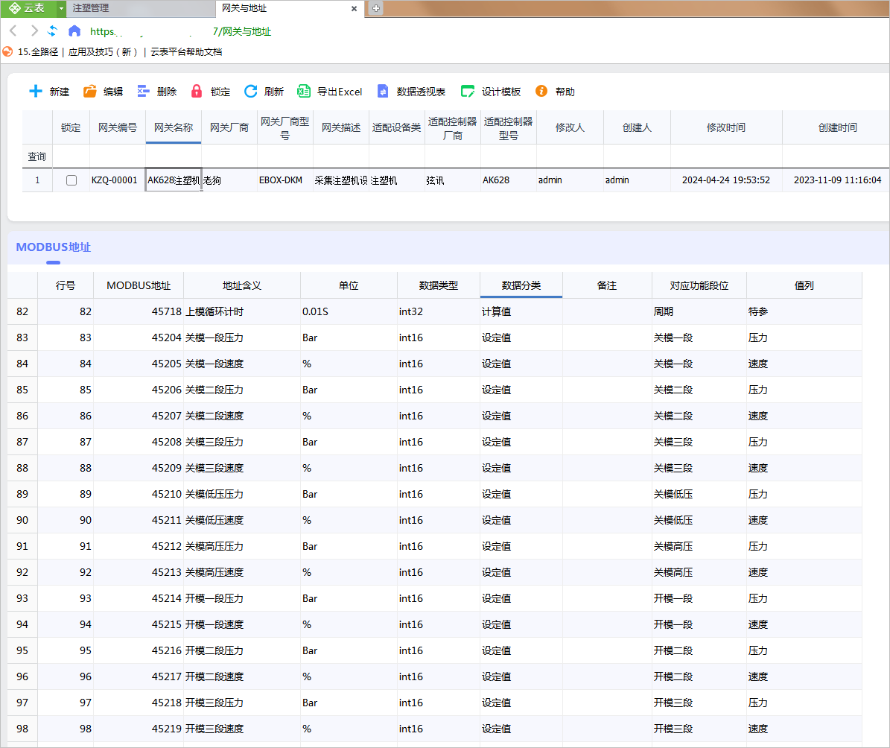The height and width of the screenshot is (748, 890).
Task: Close the 网关与地址 tab
Action: (x=354, y=8)
